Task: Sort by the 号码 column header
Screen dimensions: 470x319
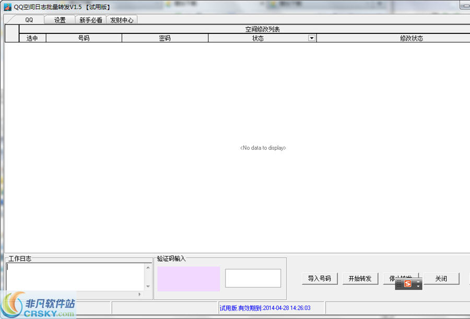Action: [x=84, y=38]
